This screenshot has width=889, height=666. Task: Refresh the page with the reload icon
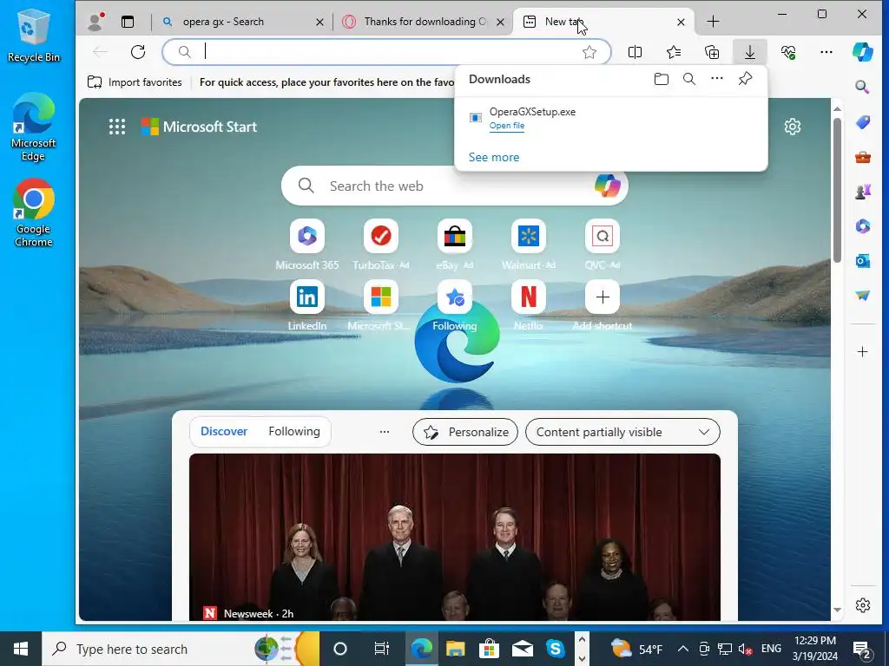click(138, 52)
